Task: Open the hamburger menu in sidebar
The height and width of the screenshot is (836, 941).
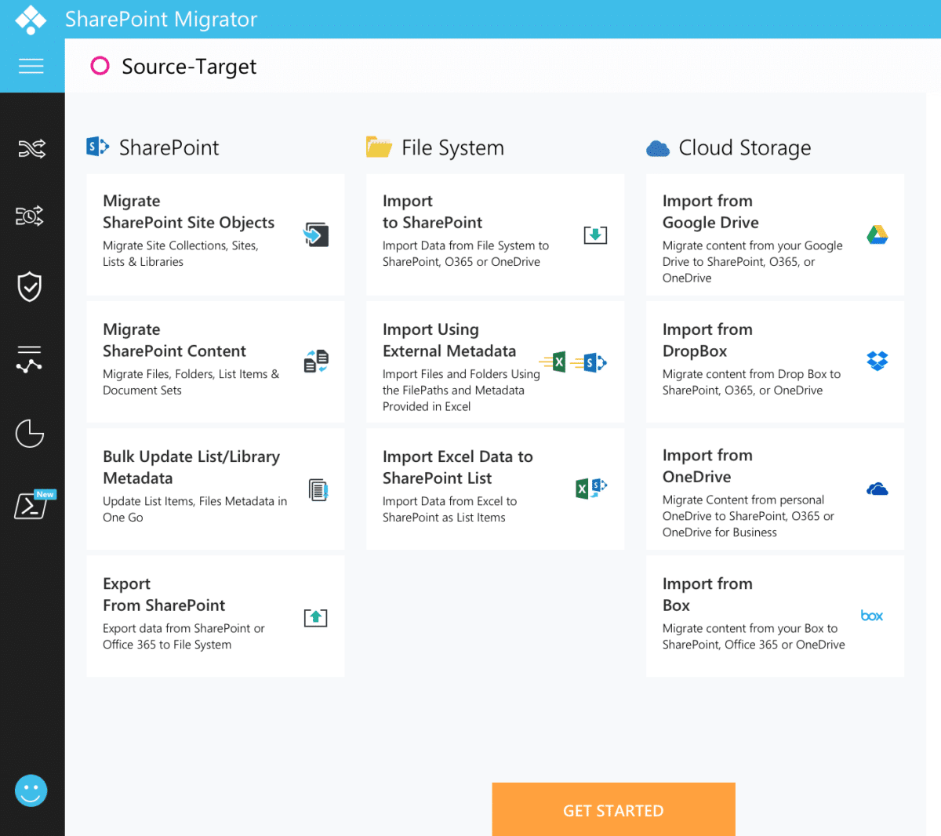Action: 31,66
